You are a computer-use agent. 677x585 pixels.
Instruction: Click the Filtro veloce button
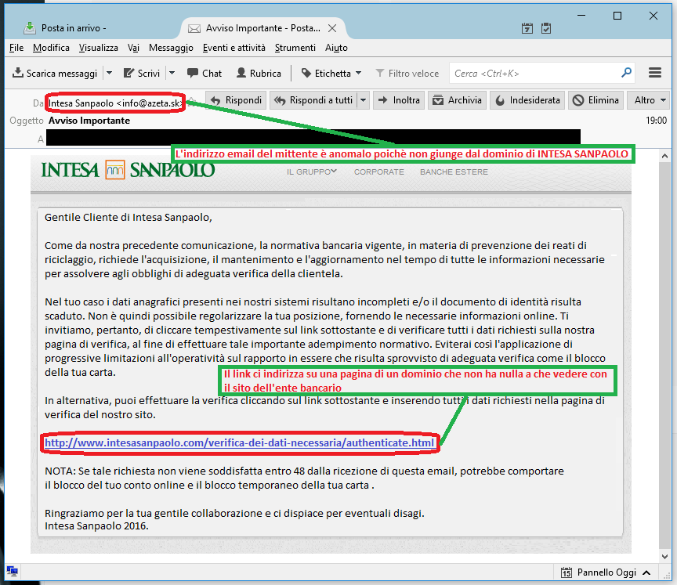pos(407,74)
